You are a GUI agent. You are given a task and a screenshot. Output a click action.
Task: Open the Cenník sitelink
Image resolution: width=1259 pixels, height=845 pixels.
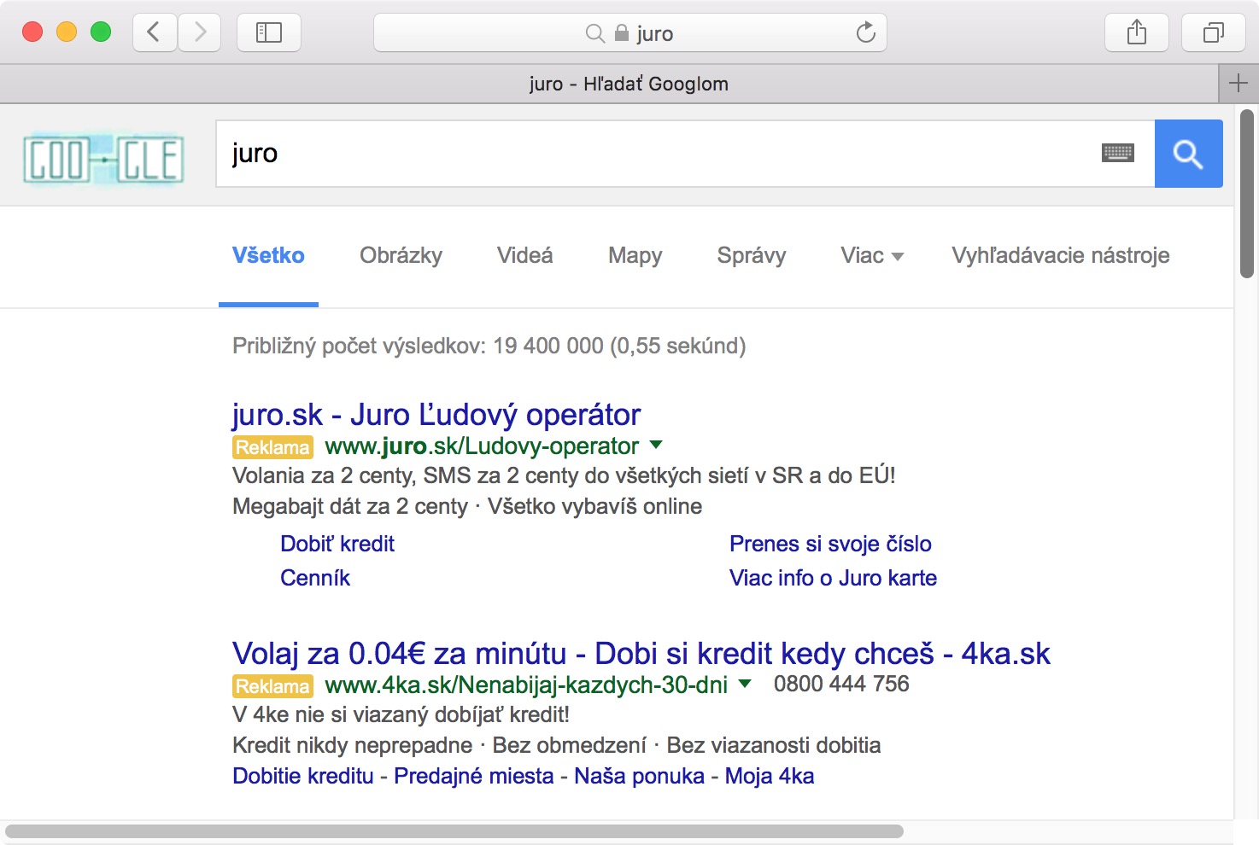pyautogui.click(x=315, y=578)
